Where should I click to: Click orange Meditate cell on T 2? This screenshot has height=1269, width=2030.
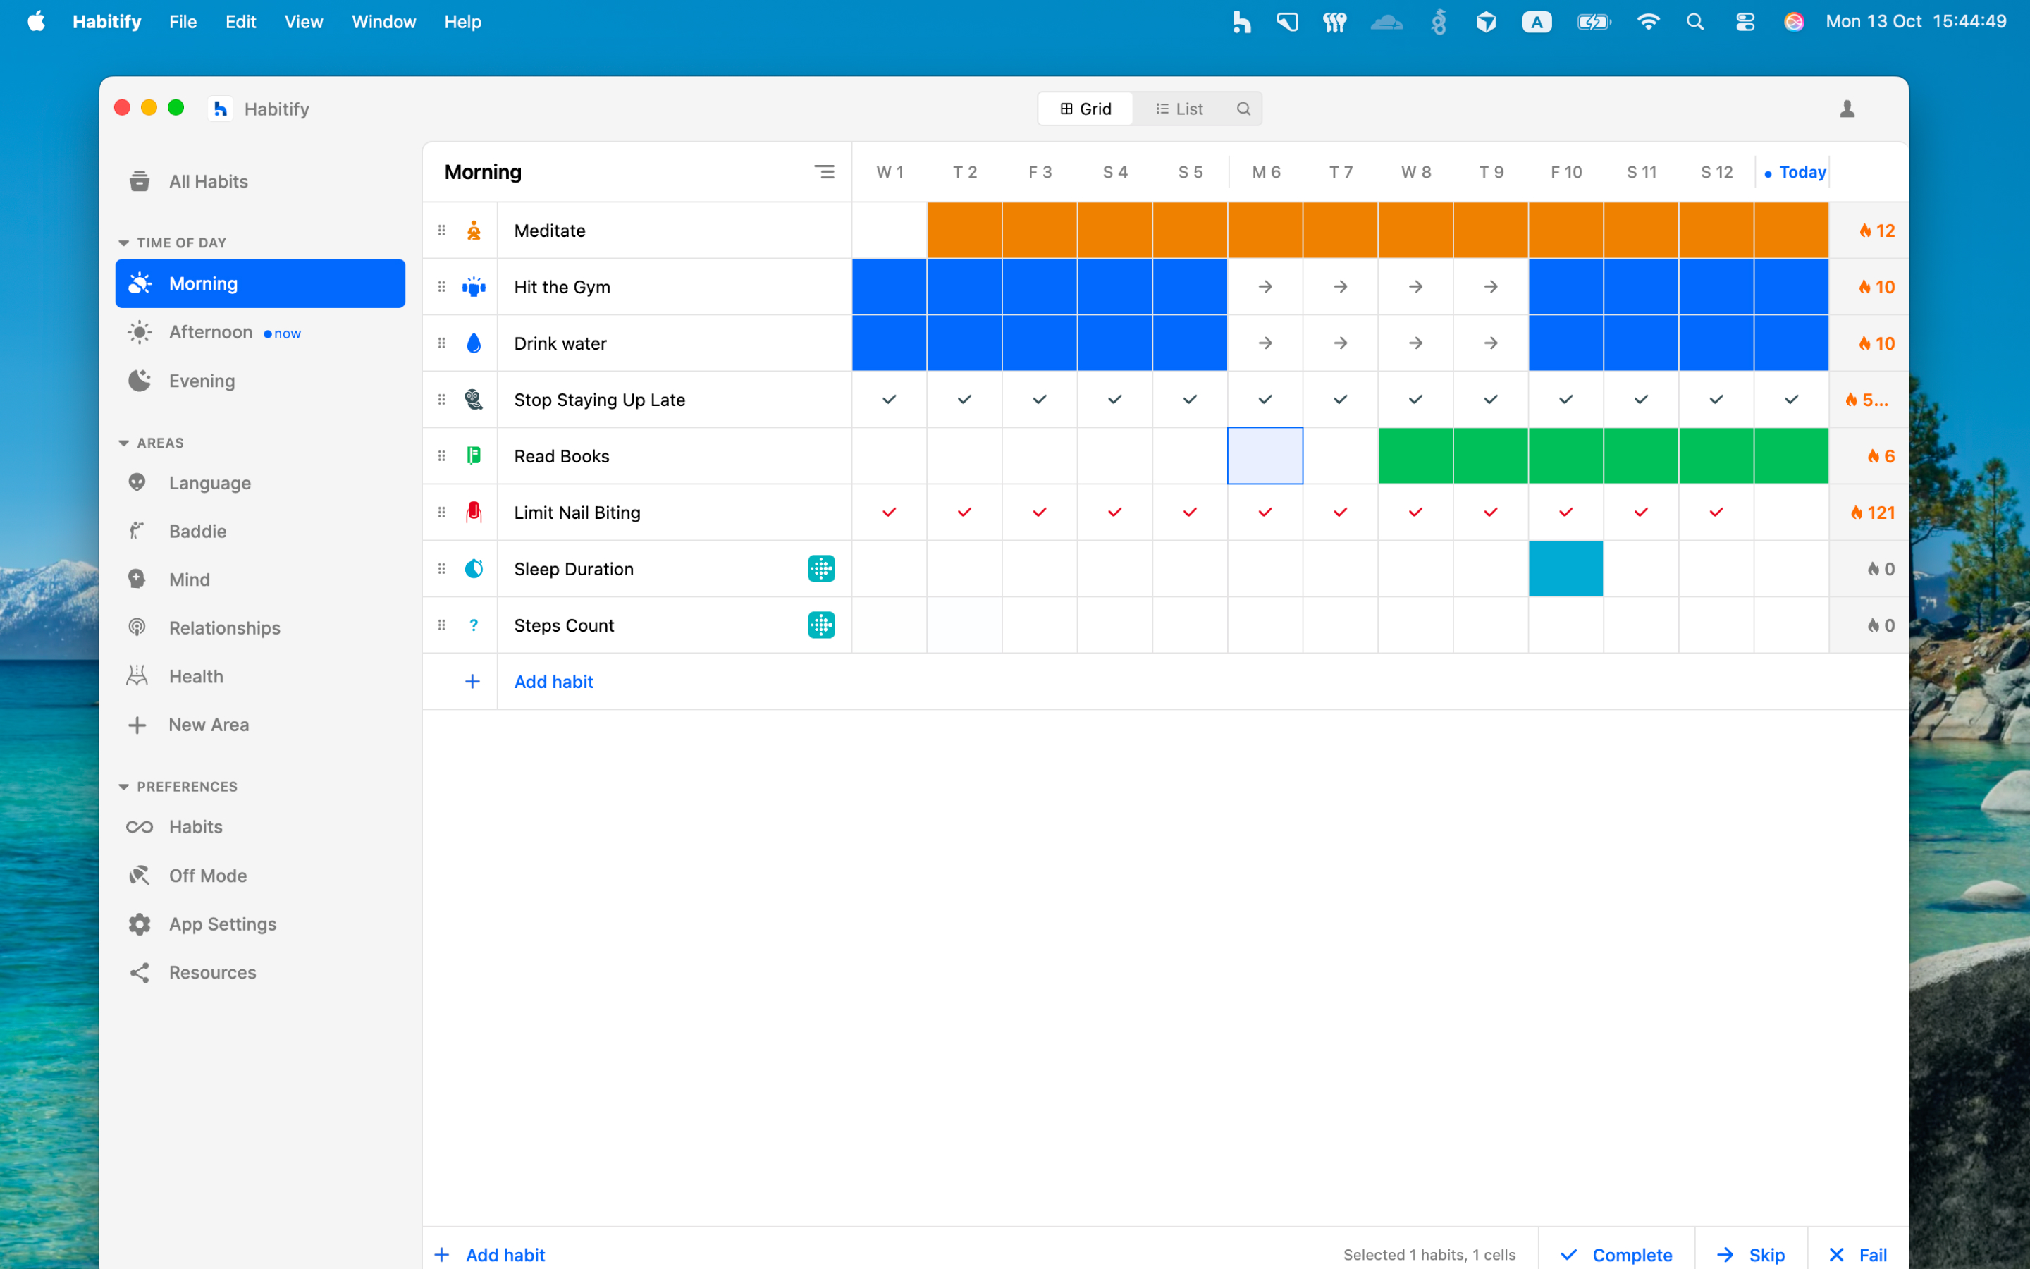(965, 231)
